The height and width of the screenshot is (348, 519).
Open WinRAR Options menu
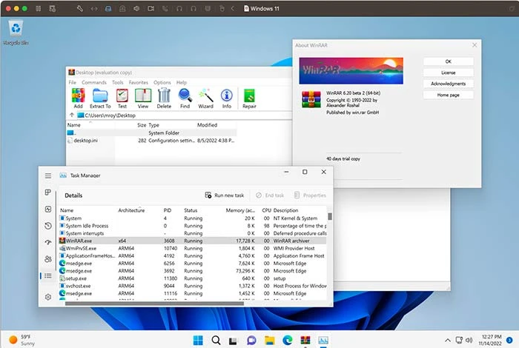point(162,82)
